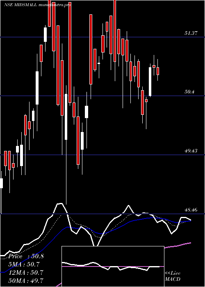The width and height of the screenshot is (205, 287).
Task: Click the <<Live MACD label
Action: 173,276
